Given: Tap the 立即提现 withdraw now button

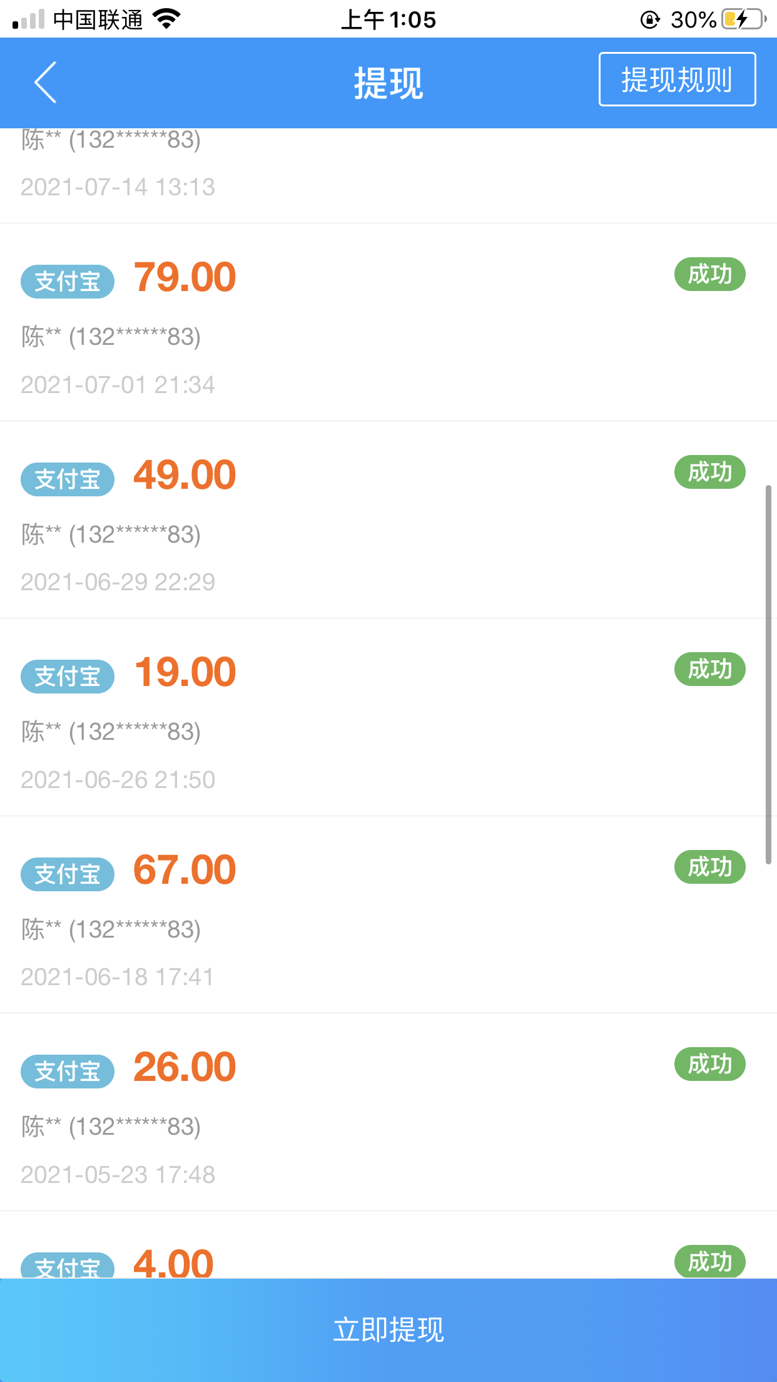Looking at the screenshot, I should (388, 1330).
